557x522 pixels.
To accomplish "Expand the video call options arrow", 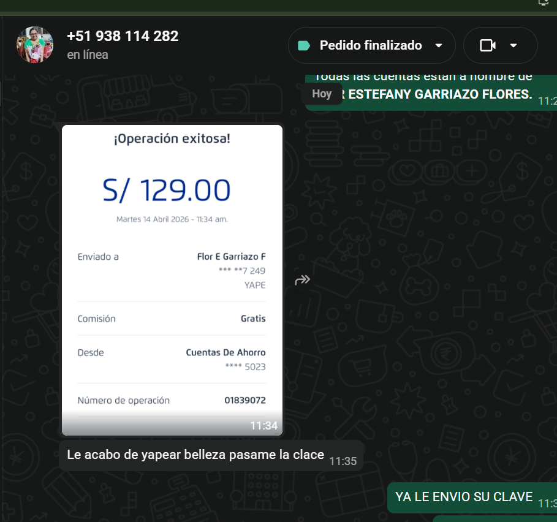I will [513, 45].
